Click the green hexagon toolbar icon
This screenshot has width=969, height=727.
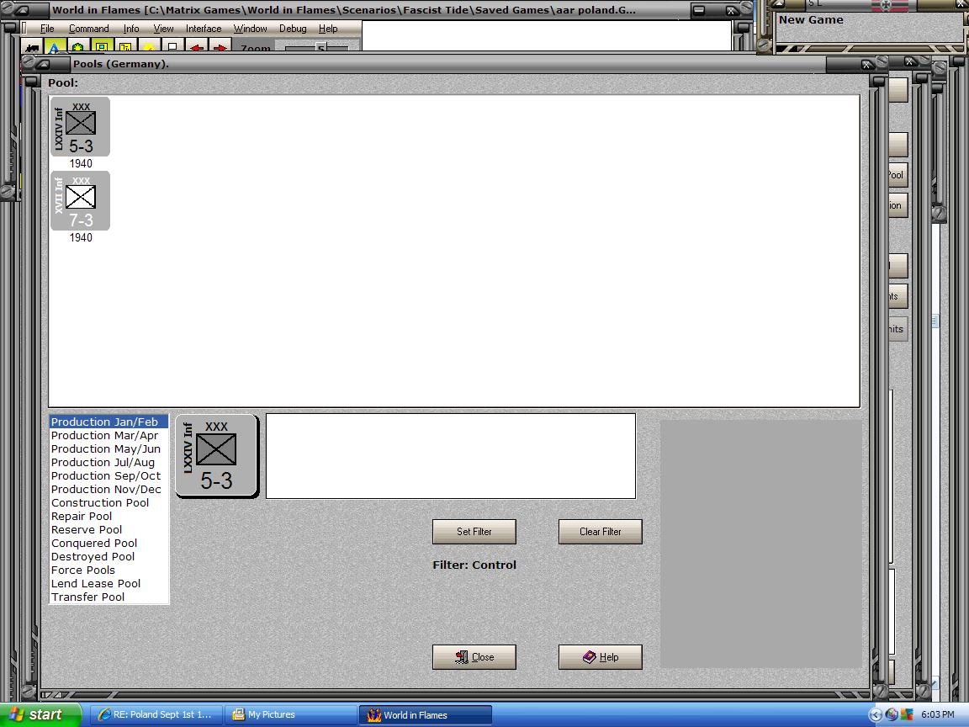click(x=78, y=46)
